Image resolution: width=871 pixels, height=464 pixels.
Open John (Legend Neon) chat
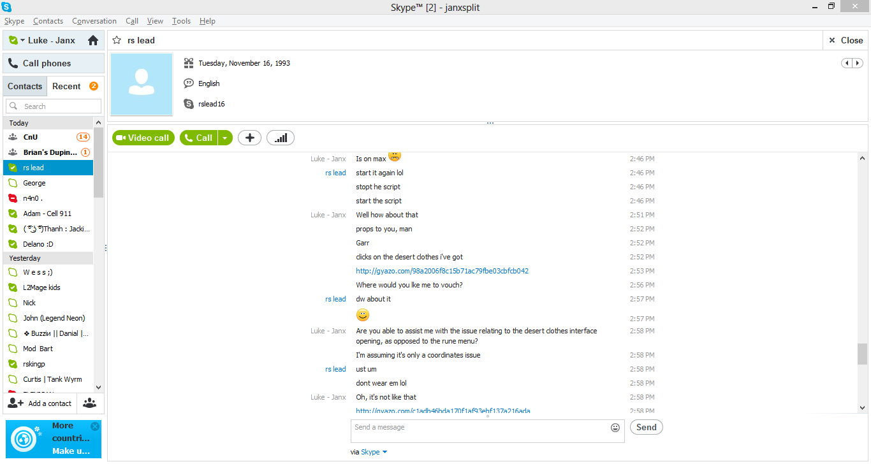coord(48,318)
